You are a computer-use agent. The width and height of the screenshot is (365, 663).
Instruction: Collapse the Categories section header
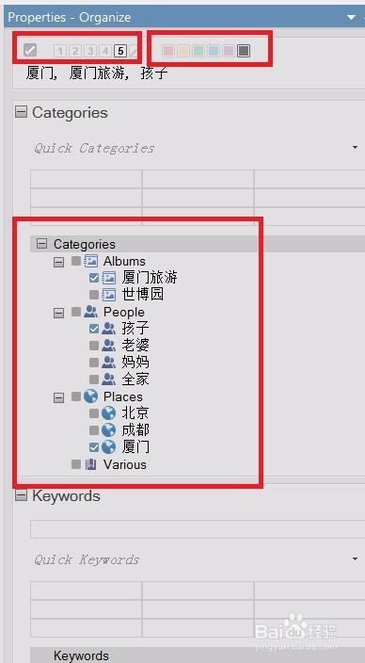tap(21, 112)
